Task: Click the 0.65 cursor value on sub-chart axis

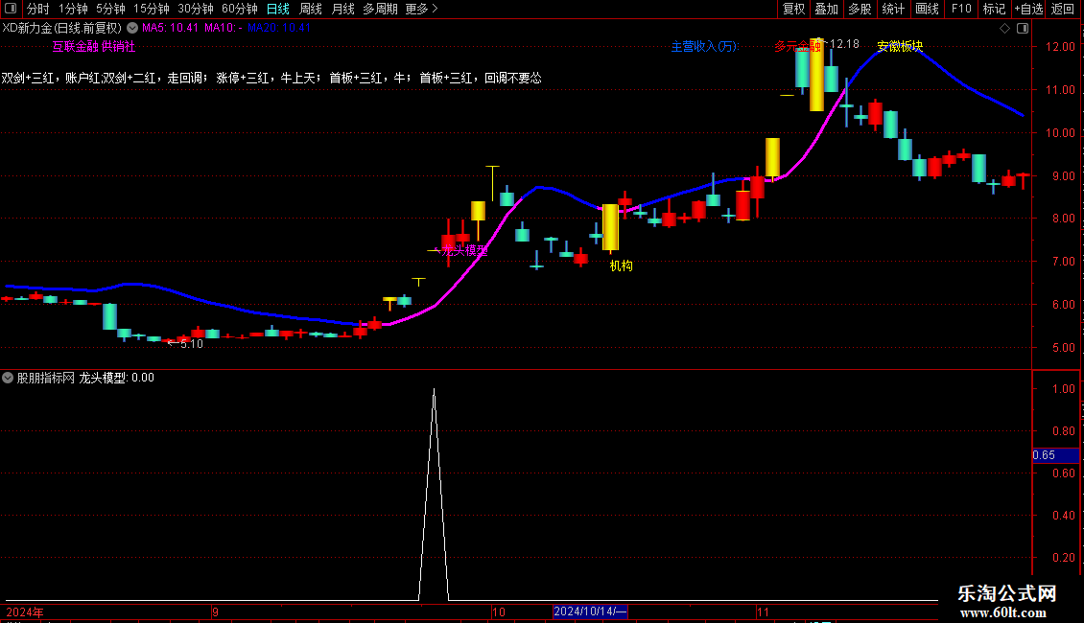Action: pos(1055,455)
